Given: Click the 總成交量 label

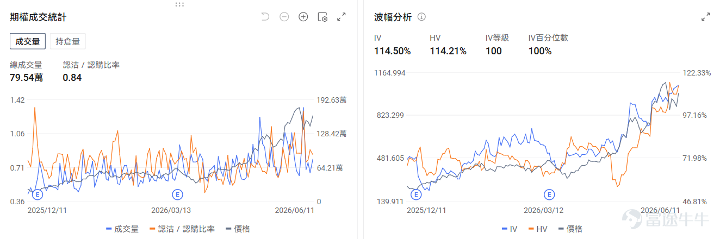Looking at the screenshot, I should click(x=26, y=65).
